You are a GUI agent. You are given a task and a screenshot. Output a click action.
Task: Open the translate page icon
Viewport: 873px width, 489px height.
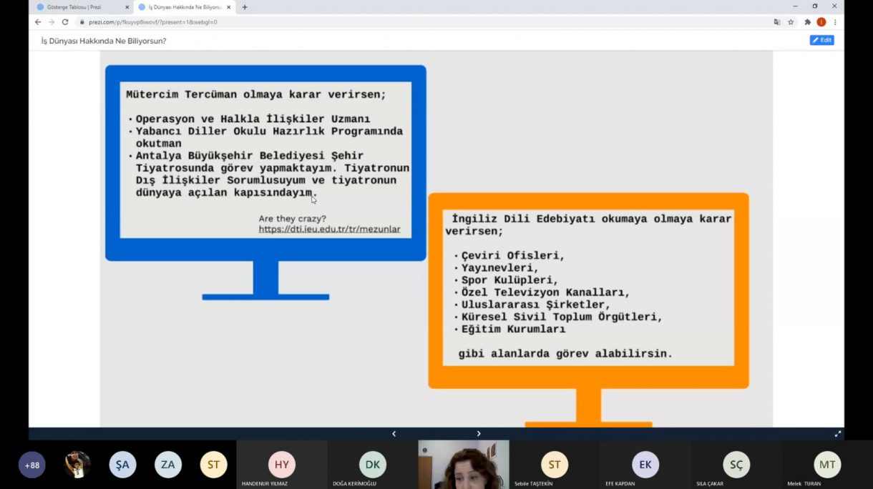(x=777, y=22)
